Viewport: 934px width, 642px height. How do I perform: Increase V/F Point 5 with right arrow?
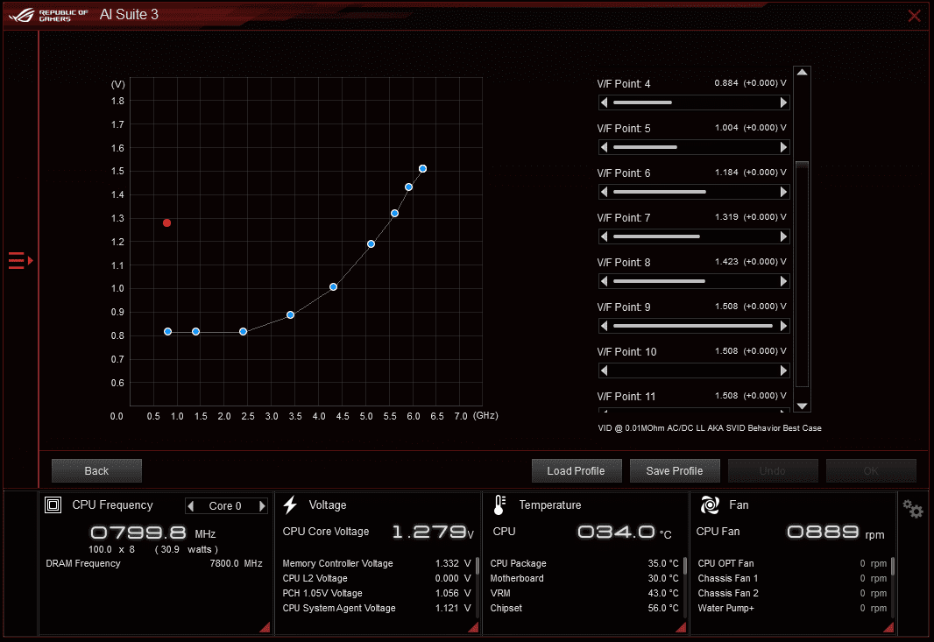coord(784,147)
